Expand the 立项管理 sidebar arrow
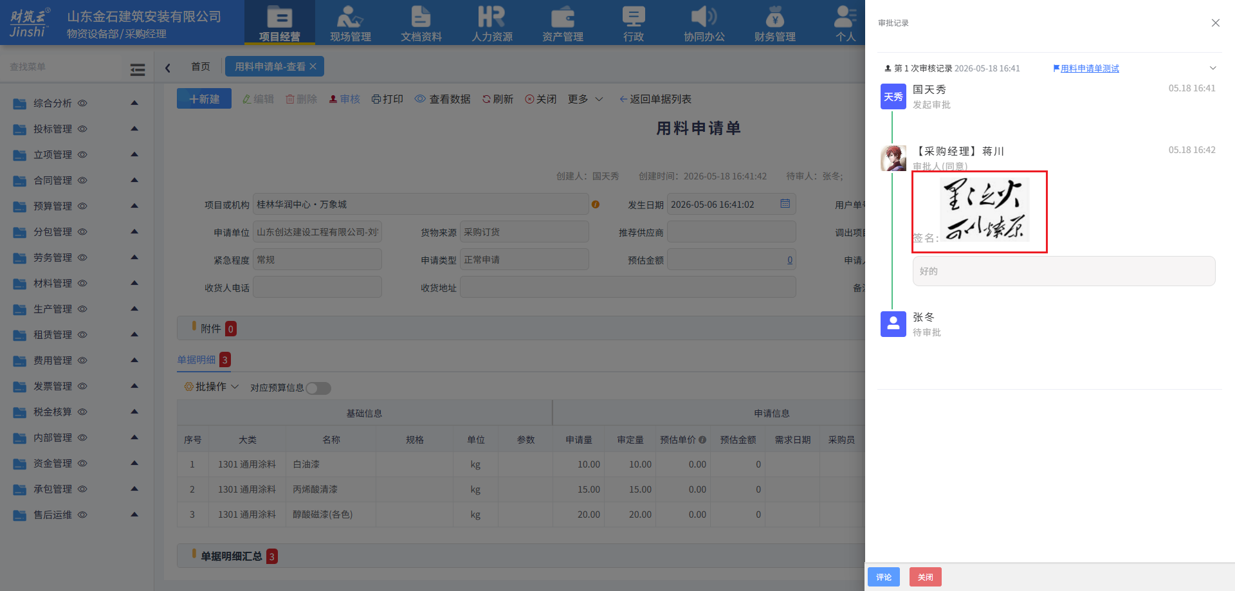 click(x=134, y=154)
